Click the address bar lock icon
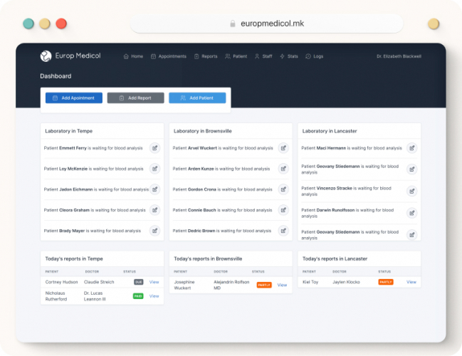The image size is (462, 356). [233, 23]
